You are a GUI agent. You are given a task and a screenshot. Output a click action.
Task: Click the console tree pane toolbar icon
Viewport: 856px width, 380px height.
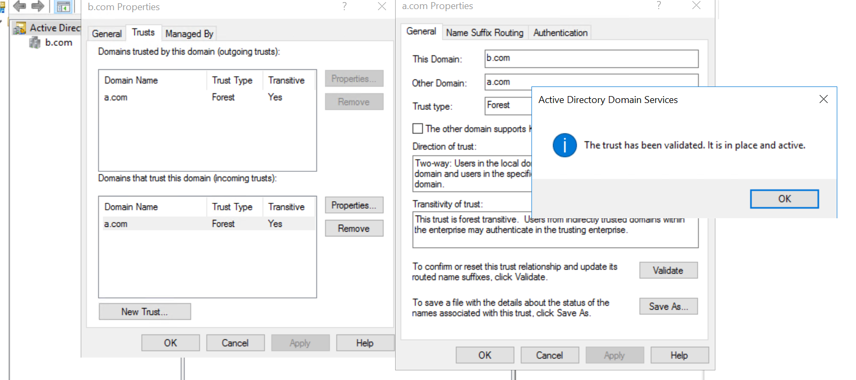[x=63, y=7]
